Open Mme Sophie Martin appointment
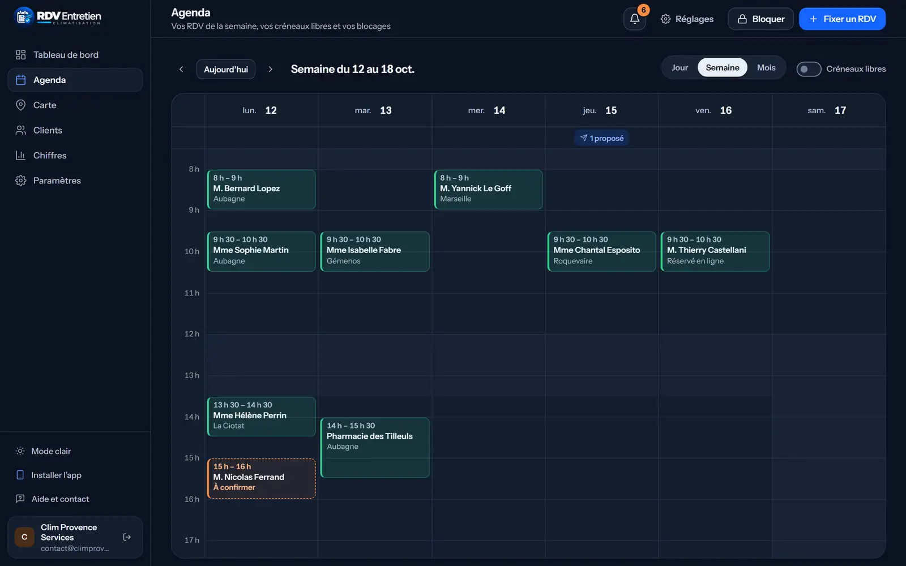Screen dimensions: 906x566 [x=261, y=251]
